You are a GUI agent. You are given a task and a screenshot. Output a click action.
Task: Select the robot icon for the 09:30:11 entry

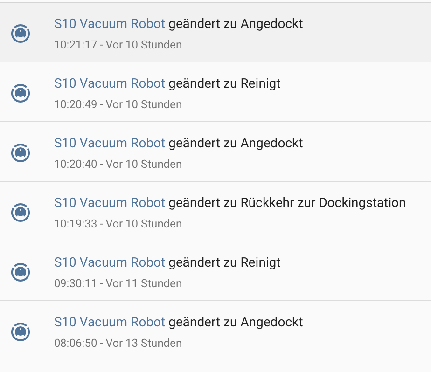[20, 272]
